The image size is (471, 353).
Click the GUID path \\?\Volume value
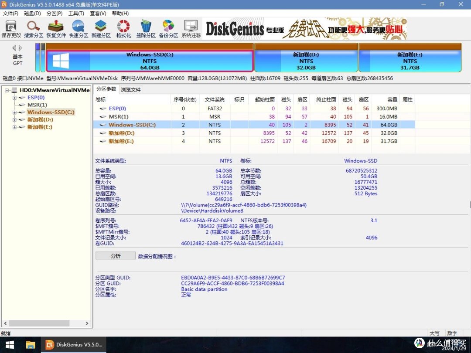[244, 205]
